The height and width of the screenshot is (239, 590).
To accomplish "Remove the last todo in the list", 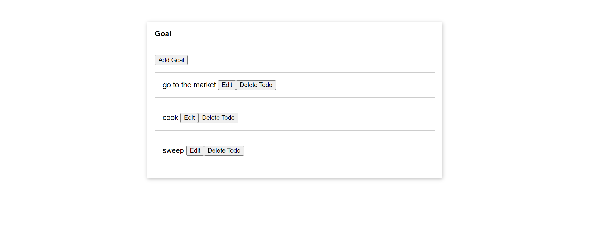I will [x=224, y=151].
